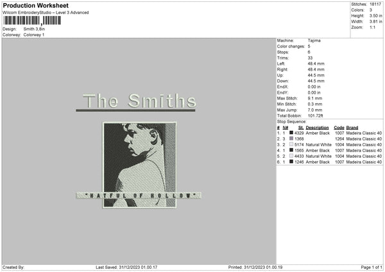This screenshot has width=385, height=272.
Task: Click the Trims value 33
Action: [x=310, y=58]
